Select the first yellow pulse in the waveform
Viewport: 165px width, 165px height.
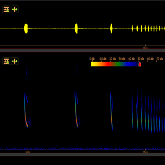click(x=26, y=28)
